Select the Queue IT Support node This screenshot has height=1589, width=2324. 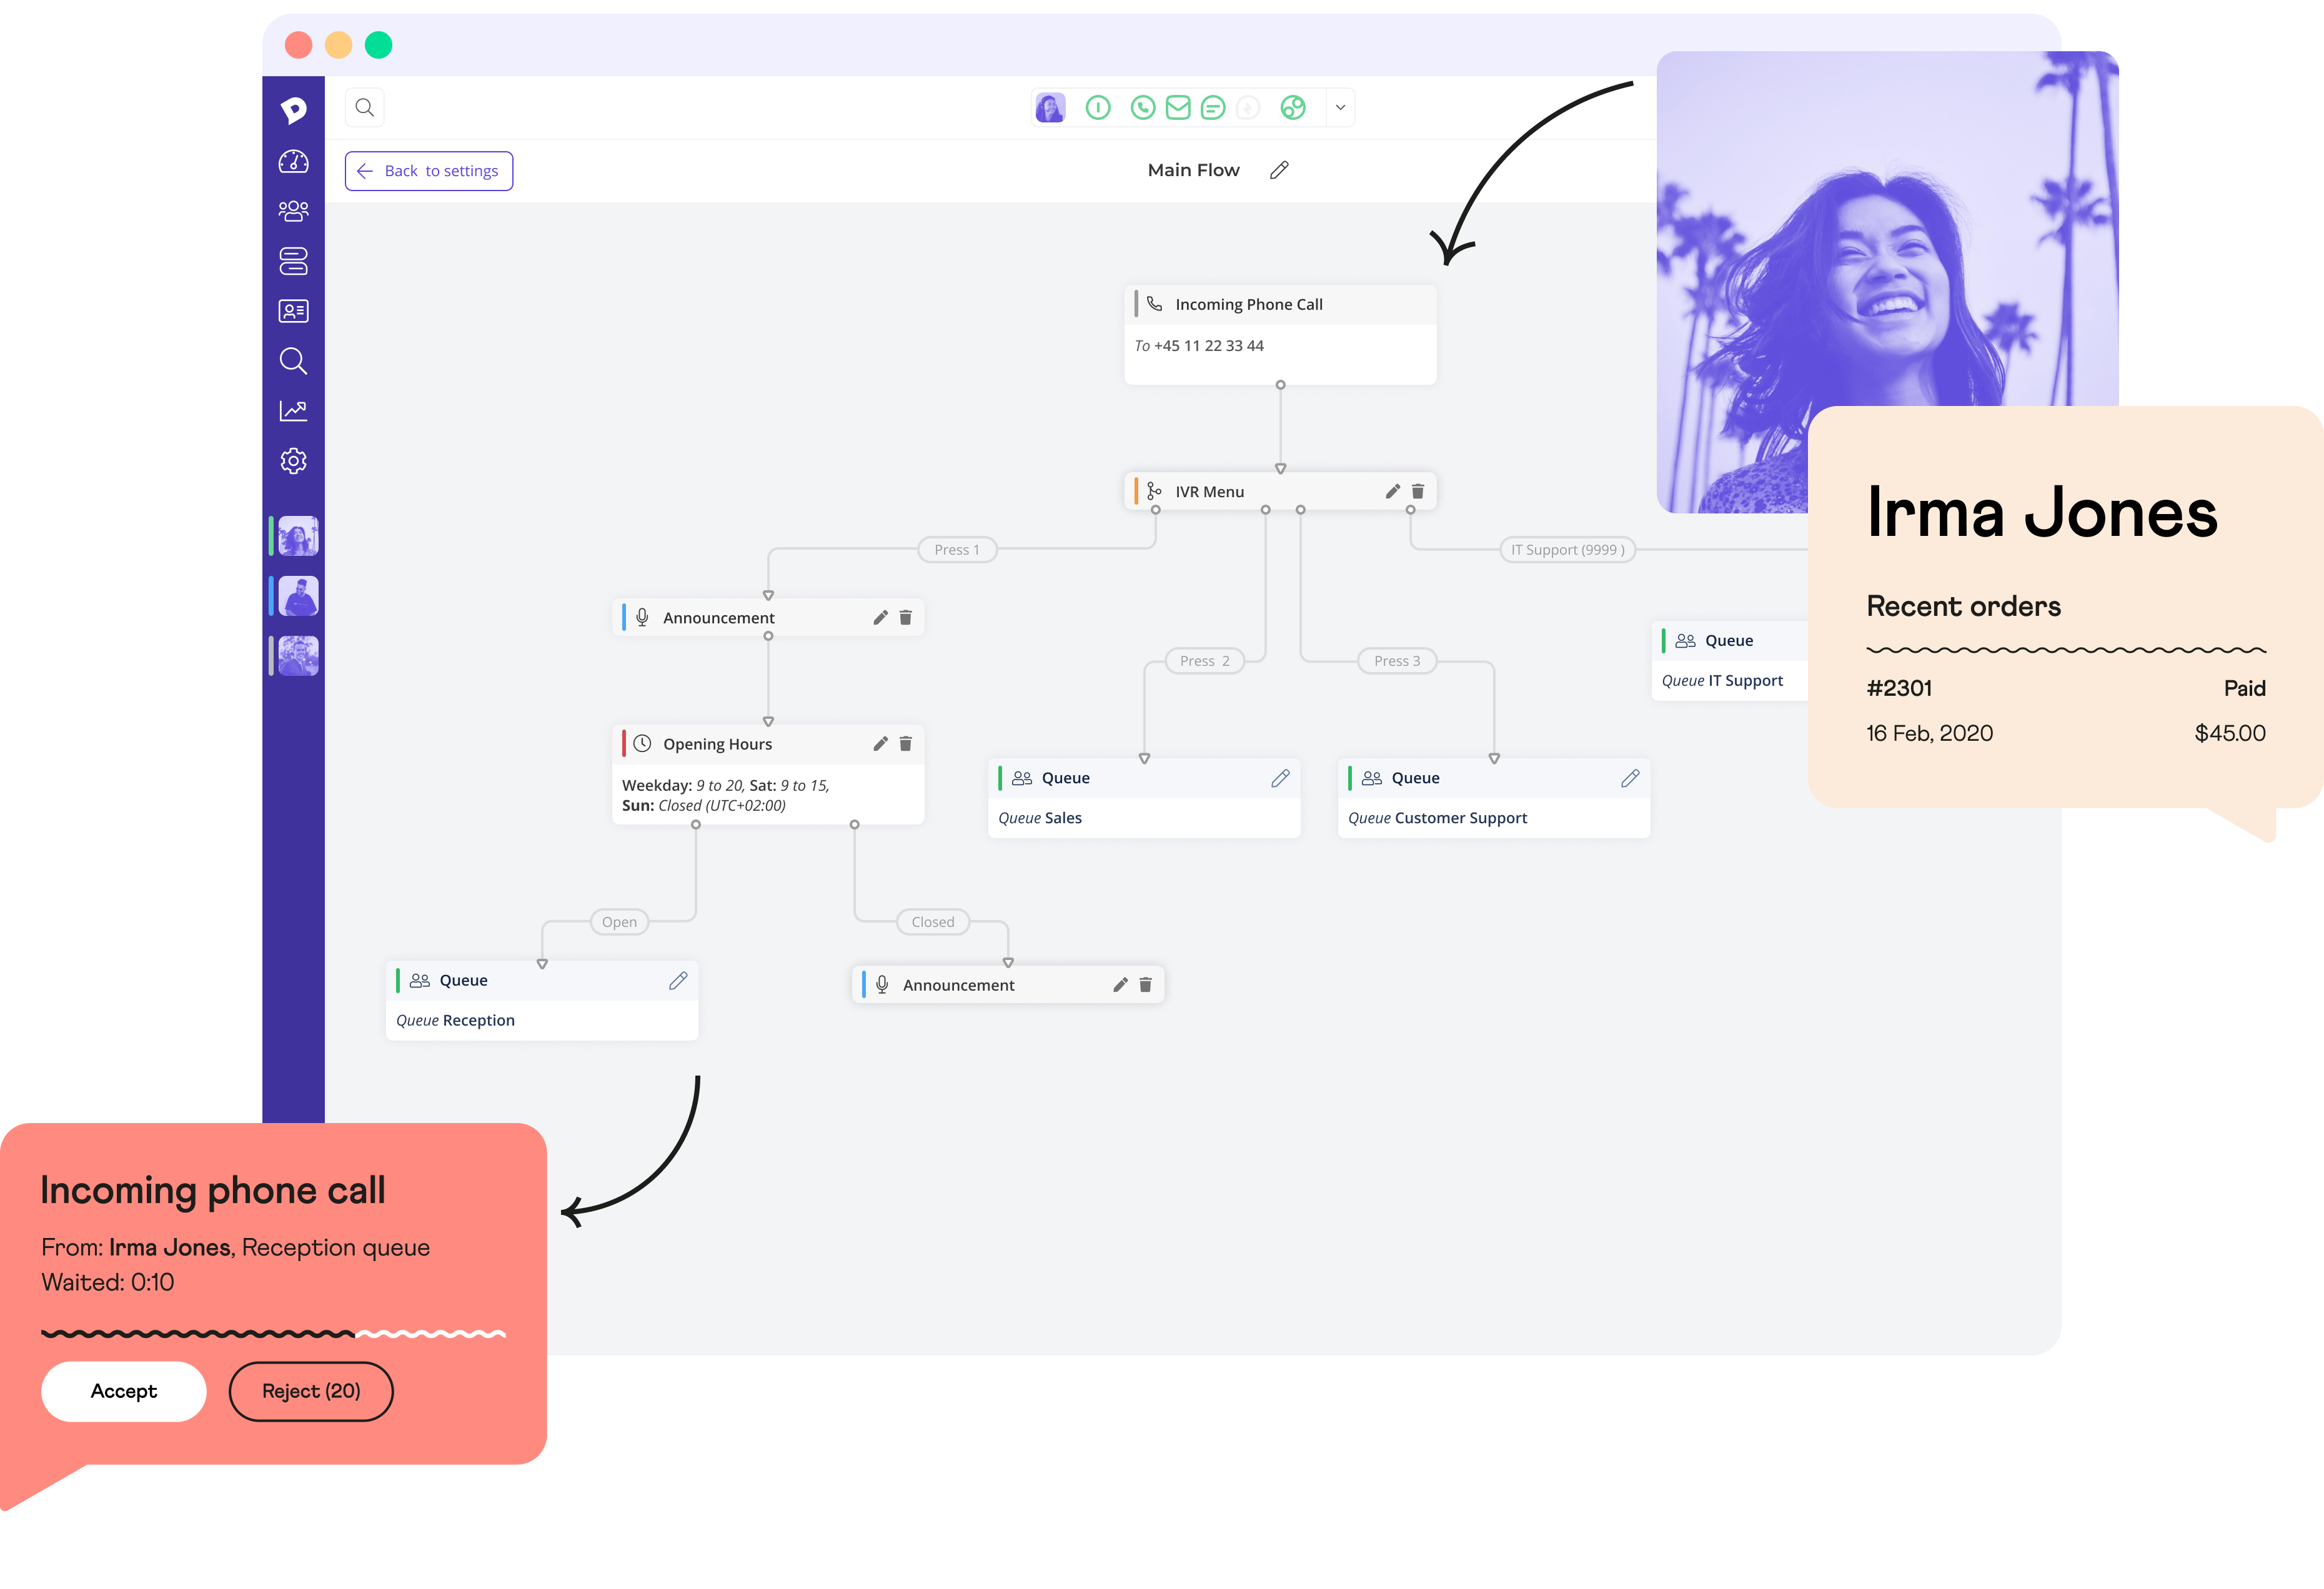click(1730, 660)
